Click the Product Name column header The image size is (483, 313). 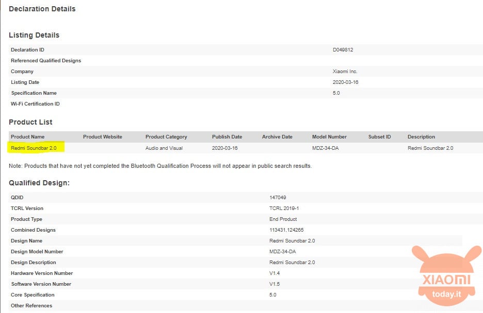[28, 137]
